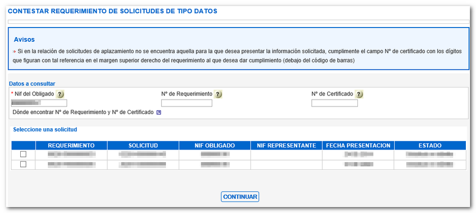Focus the Nº de Certificado input field
476x213 pixels.
[x=335, y=103]
